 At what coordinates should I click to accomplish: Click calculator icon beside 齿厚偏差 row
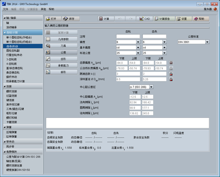(171, 63)
